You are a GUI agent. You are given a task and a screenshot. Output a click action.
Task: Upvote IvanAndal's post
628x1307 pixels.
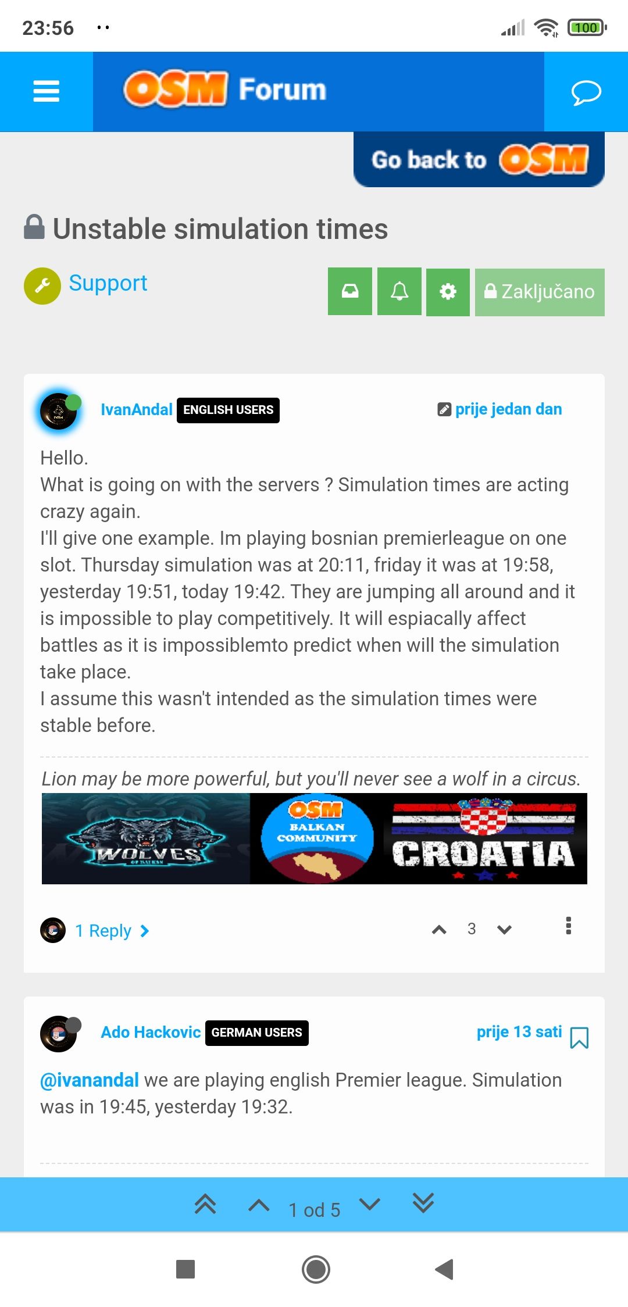[439, 930]
